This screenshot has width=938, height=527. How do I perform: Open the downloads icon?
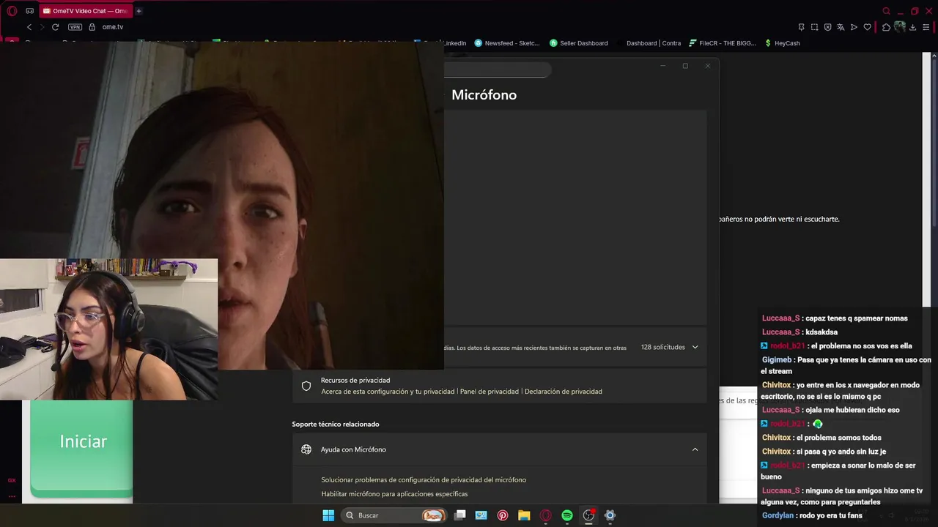click(912, 27)
